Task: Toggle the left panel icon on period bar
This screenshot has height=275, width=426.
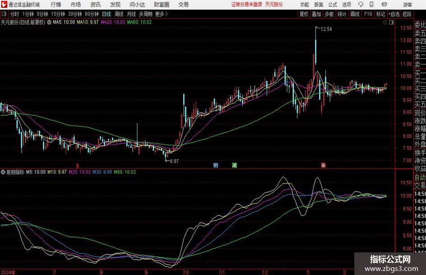Action: click(4, 14)
